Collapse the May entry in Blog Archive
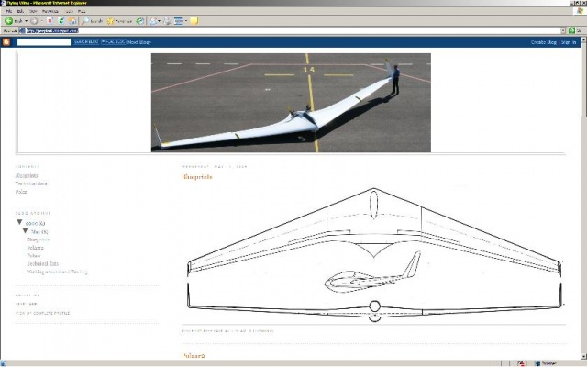587x367 pixels. click(x=25, y=230)
